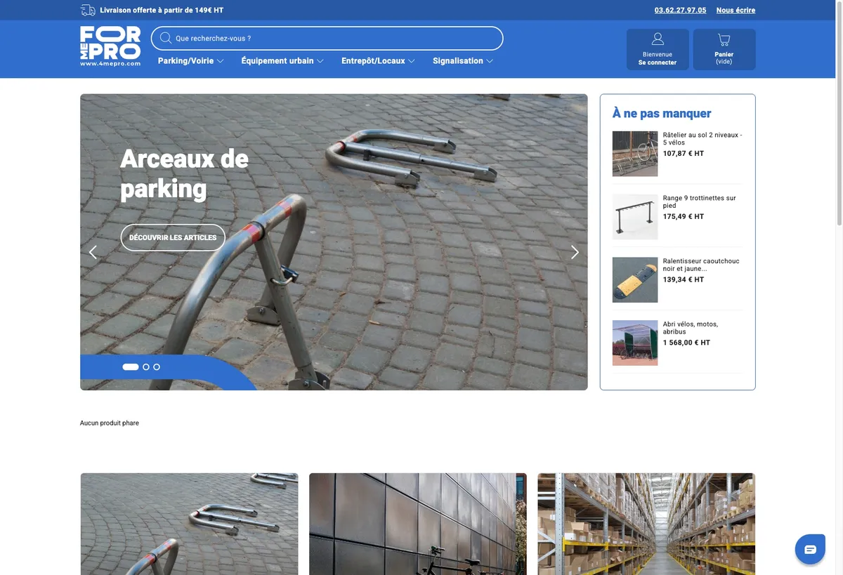Image resolution: width=843 pixels, height=575 pixels.
Task: Open the chat widget bubble
Action: pyautogui.click(x=810, y=549)
